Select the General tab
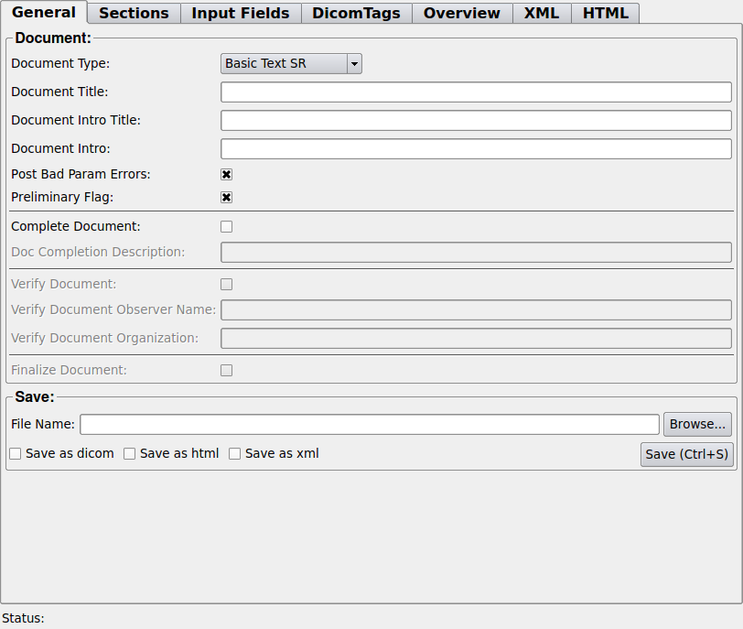The width and height of the screenshot is (743, 629). pos(44,13)
